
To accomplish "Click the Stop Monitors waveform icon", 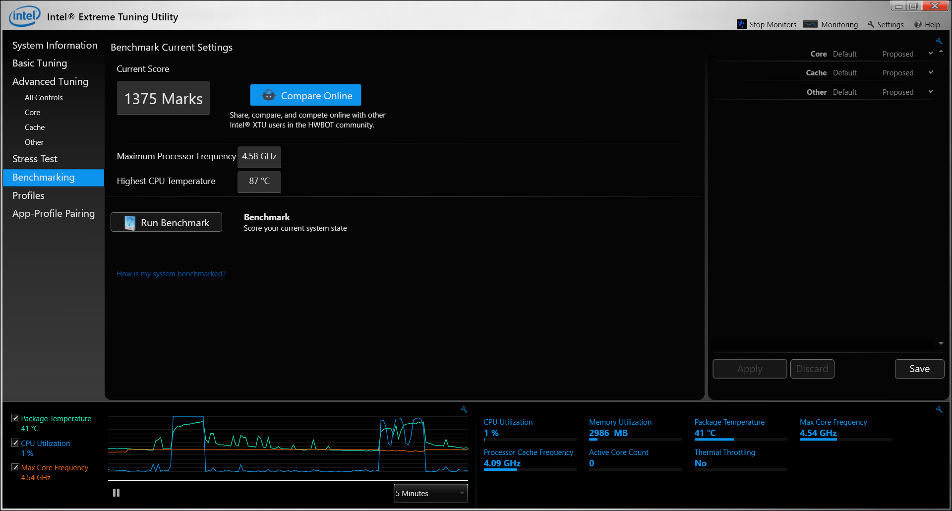I will 741,24.
